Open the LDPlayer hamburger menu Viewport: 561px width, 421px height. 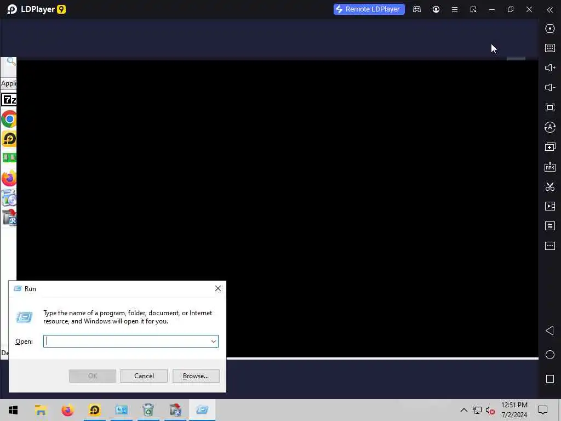pos(454,10)
